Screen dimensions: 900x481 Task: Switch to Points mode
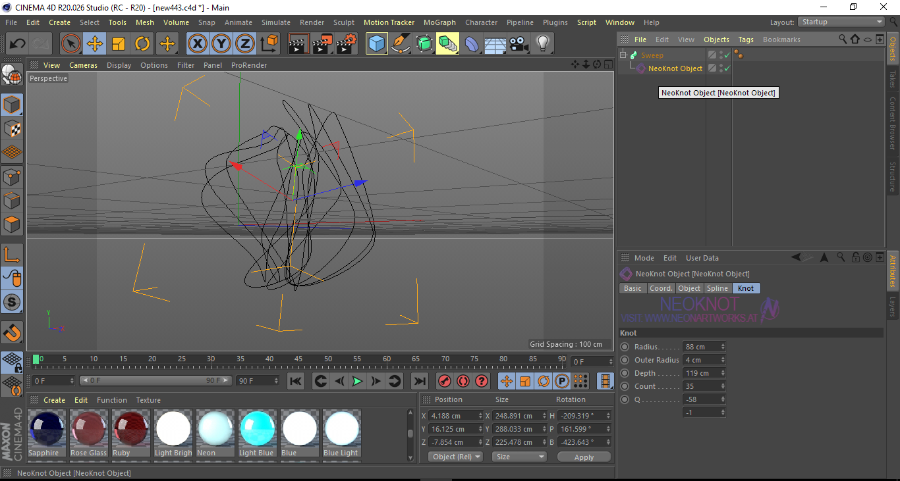[12, 176]
